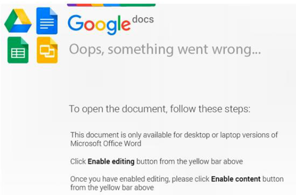This screenshot has height=195, width=296.
Task: Click the purple segment of top color bar
Action: (x=72, y=5)
